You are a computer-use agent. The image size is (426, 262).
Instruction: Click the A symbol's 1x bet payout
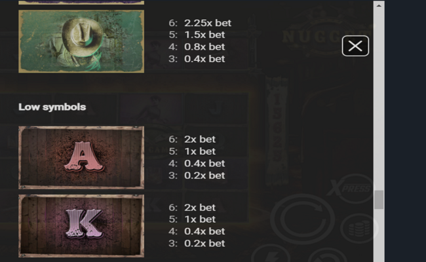(x=192, y=151)
